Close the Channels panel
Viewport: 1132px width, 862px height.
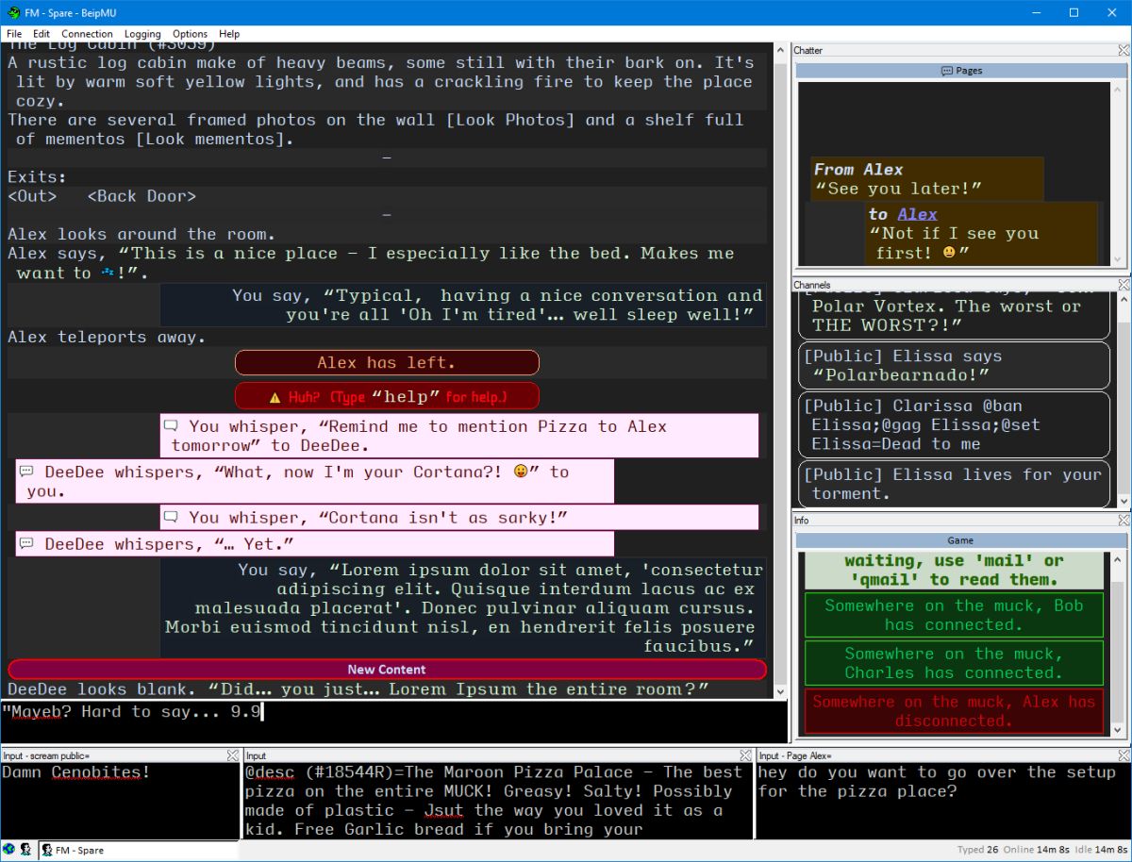click(1123, 285)
